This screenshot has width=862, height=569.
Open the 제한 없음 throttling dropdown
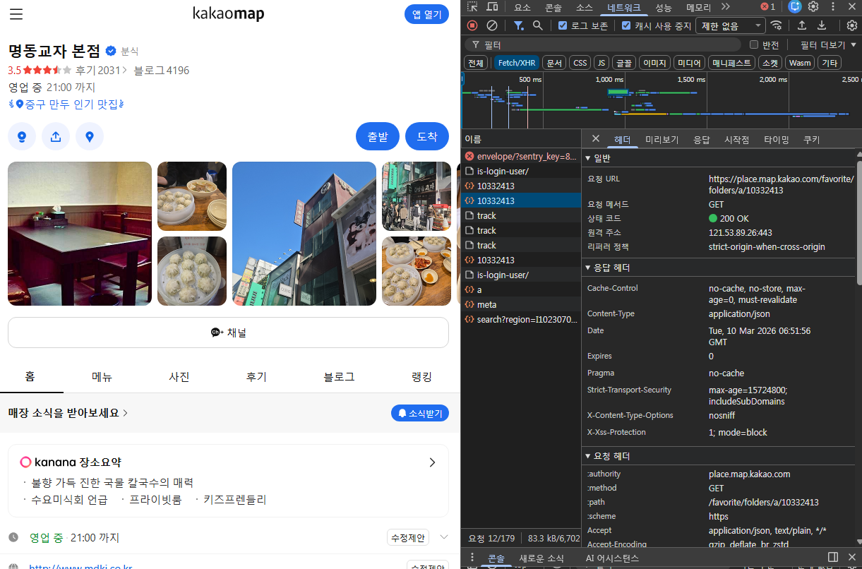click(x=731, y=25)
